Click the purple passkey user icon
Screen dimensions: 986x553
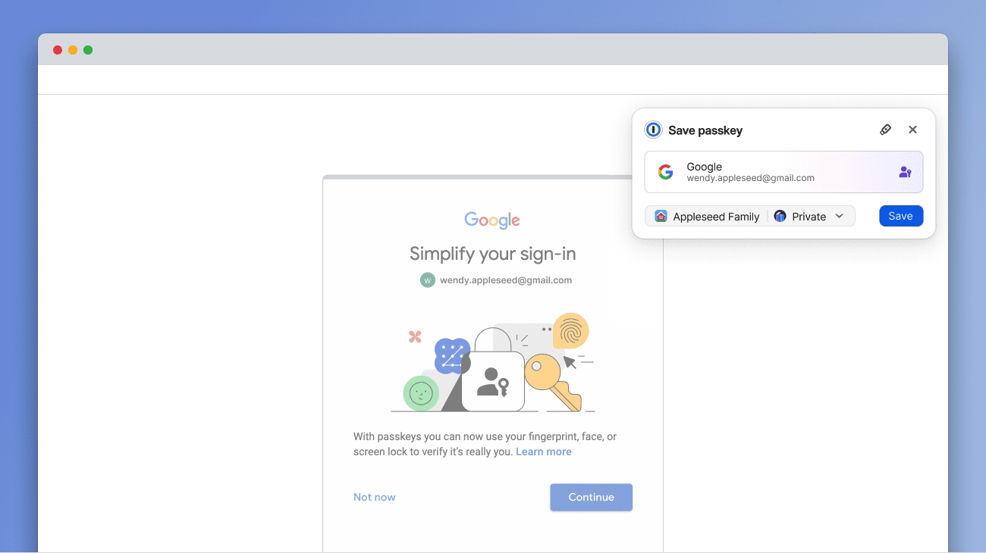coord(905,172)
